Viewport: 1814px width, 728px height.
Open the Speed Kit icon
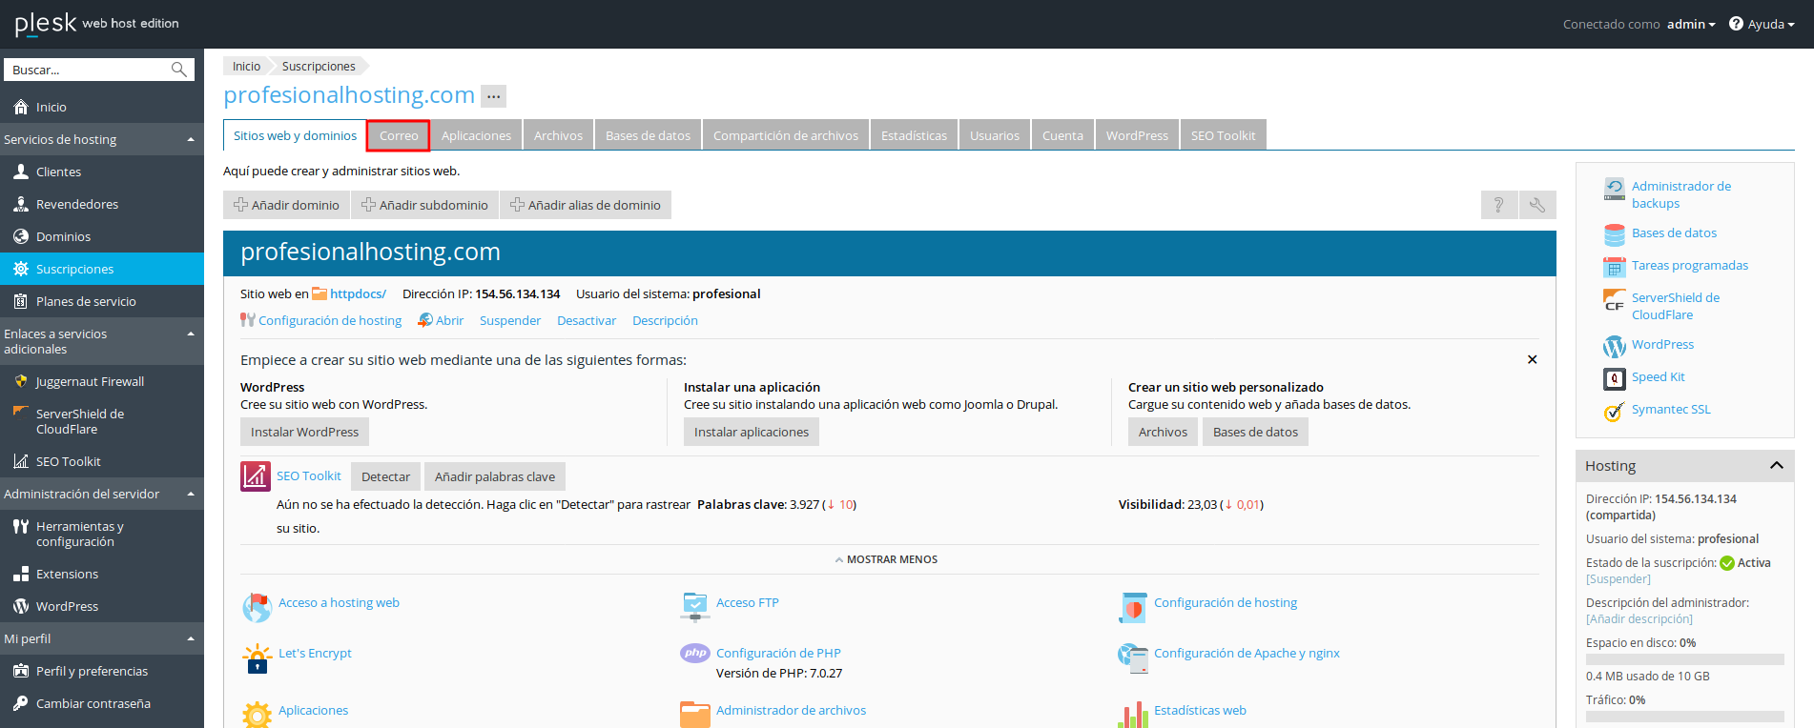click(x=1614, y=378)
